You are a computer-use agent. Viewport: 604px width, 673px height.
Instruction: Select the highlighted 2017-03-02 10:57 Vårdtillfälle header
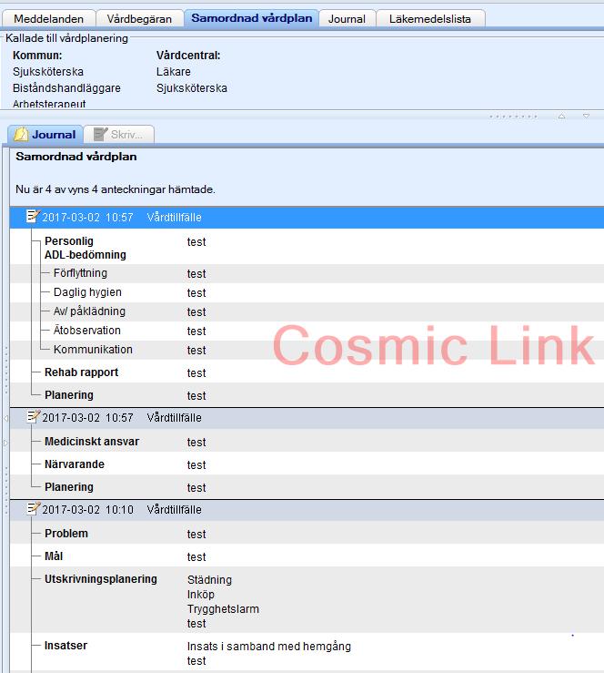click(307, 217)
